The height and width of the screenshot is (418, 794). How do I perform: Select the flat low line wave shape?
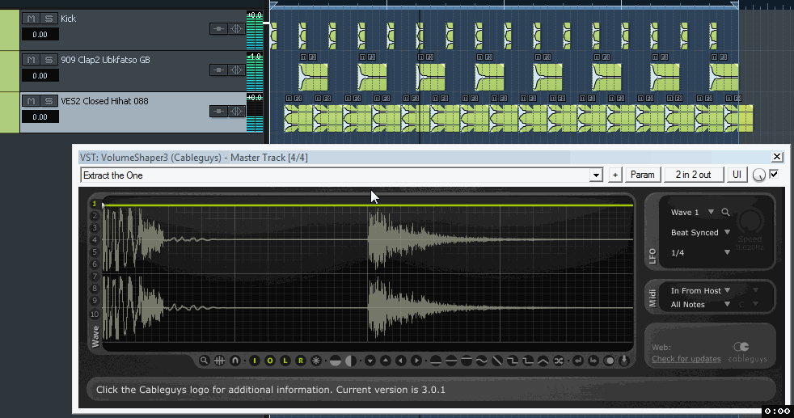click(436, 361)
